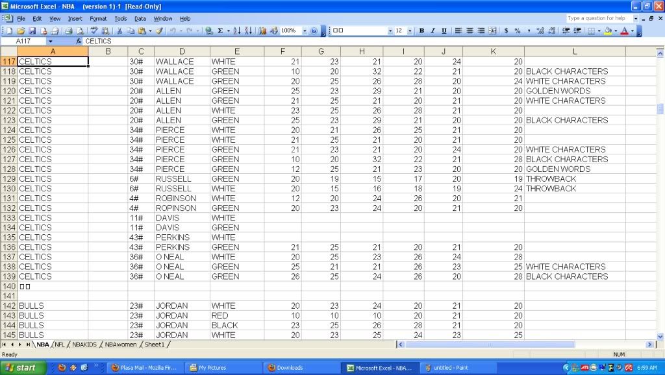The height and width of the screenshot is (375, 665).
Task: Switch to Sheet1 tab
Action: point(155,345)
